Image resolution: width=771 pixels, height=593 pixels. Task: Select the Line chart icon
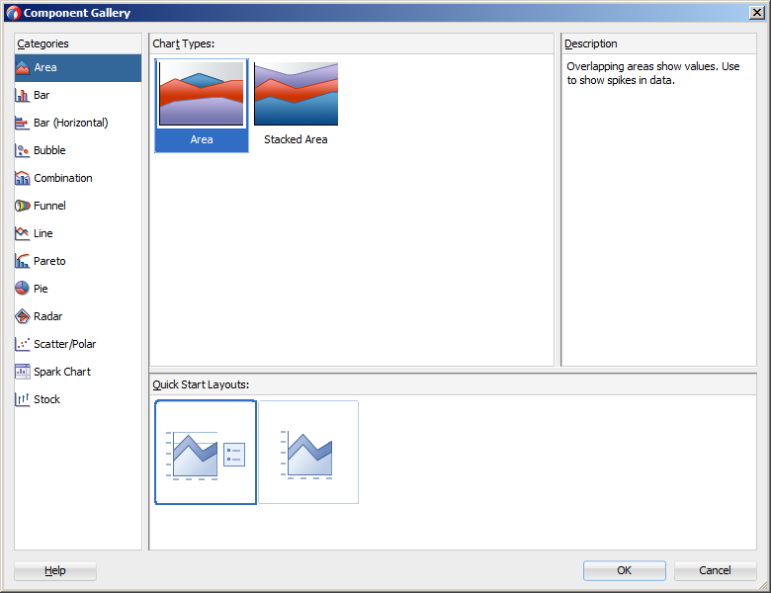pos(23,233)
